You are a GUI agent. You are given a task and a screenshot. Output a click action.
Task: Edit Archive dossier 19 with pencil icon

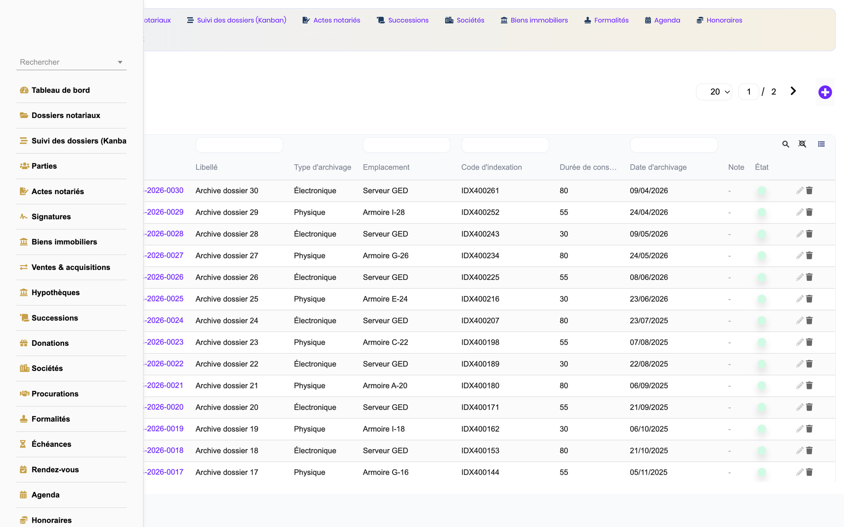[x=799, y=429]
